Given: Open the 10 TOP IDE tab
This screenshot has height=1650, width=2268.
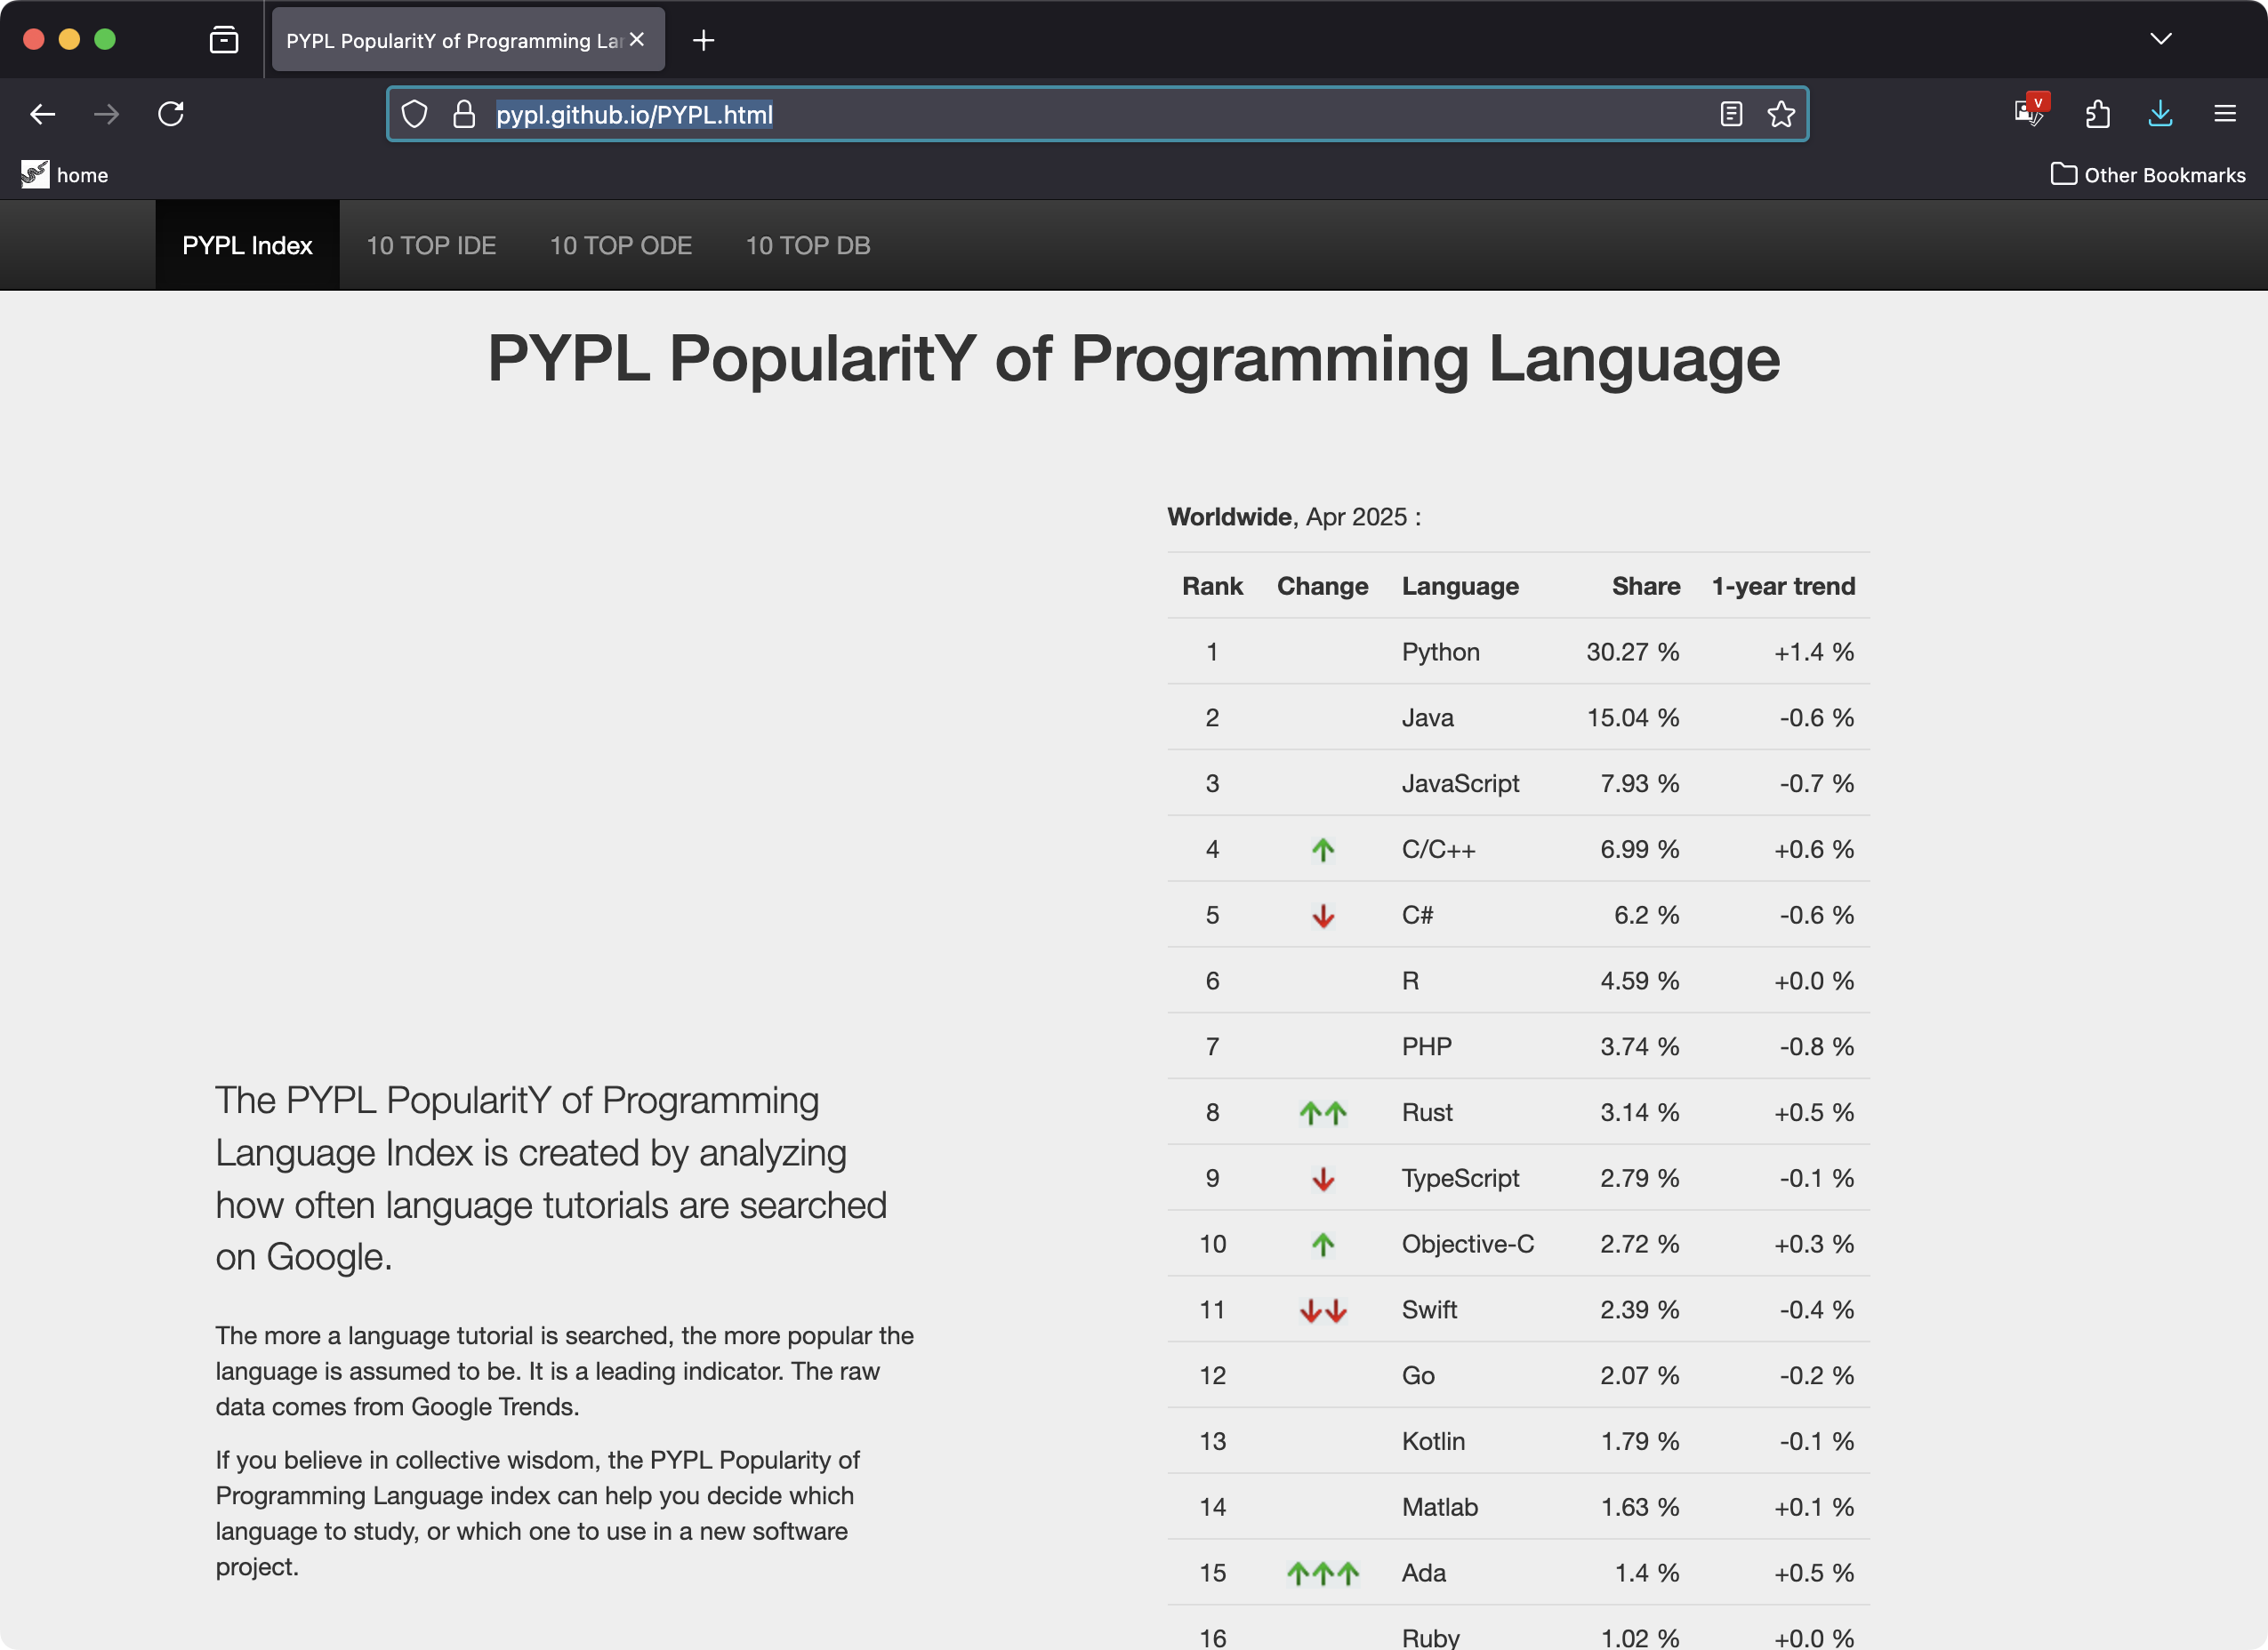Looking at the screenshot, I should [431, 246].
